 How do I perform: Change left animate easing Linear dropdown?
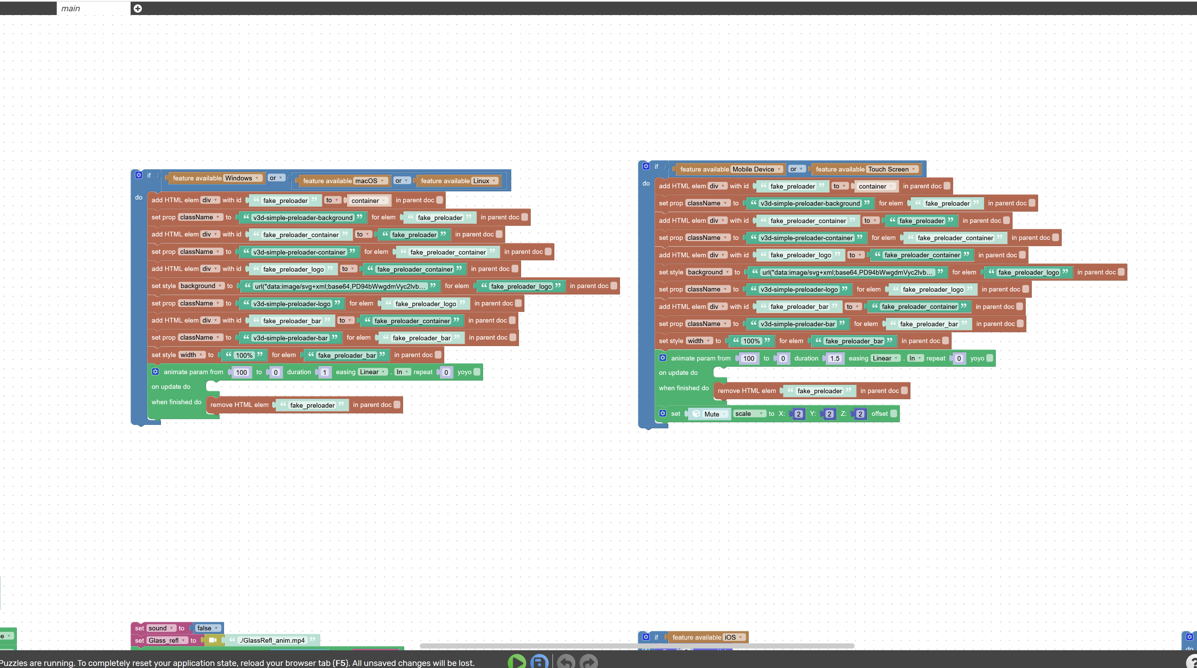(373, 372)
